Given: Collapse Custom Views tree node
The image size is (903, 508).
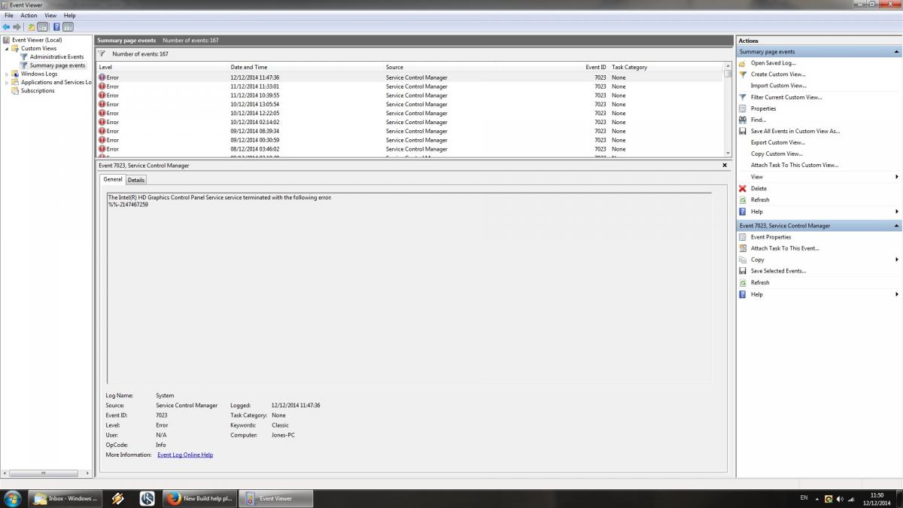Looking at the screenshot, I should pos(7,48).
